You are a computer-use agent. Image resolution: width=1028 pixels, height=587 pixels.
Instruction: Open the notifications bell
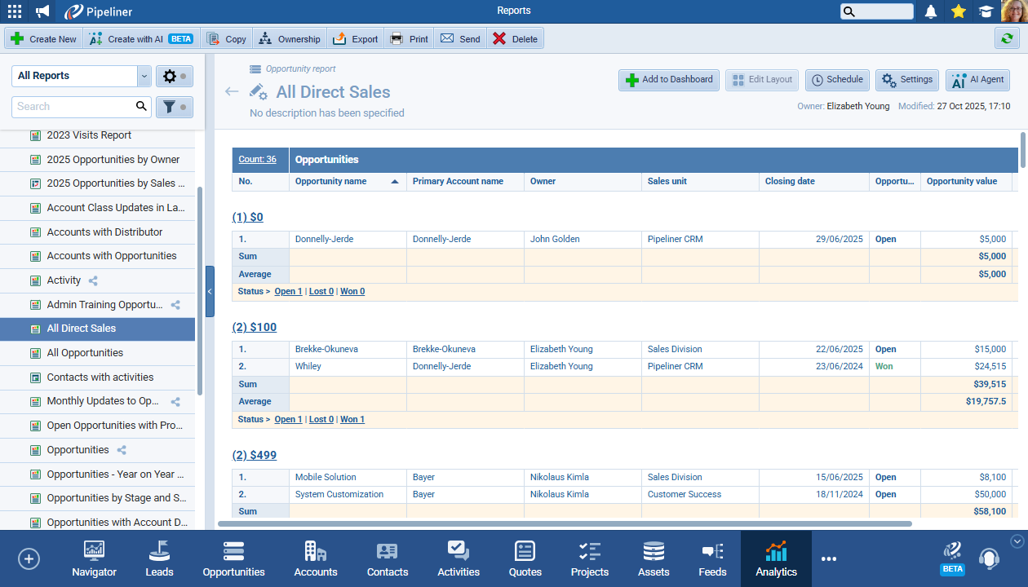pyautogui.click(x=931, y=11)
